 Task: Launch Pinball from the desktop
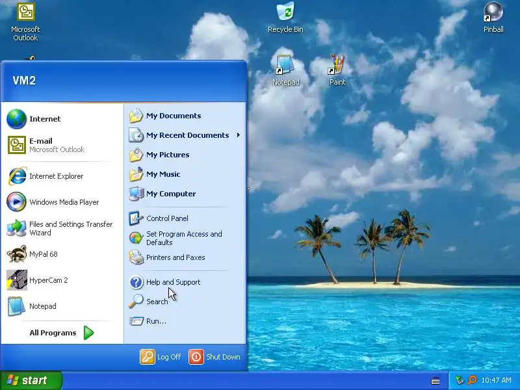pyautogui.click(x=493, y=18)
